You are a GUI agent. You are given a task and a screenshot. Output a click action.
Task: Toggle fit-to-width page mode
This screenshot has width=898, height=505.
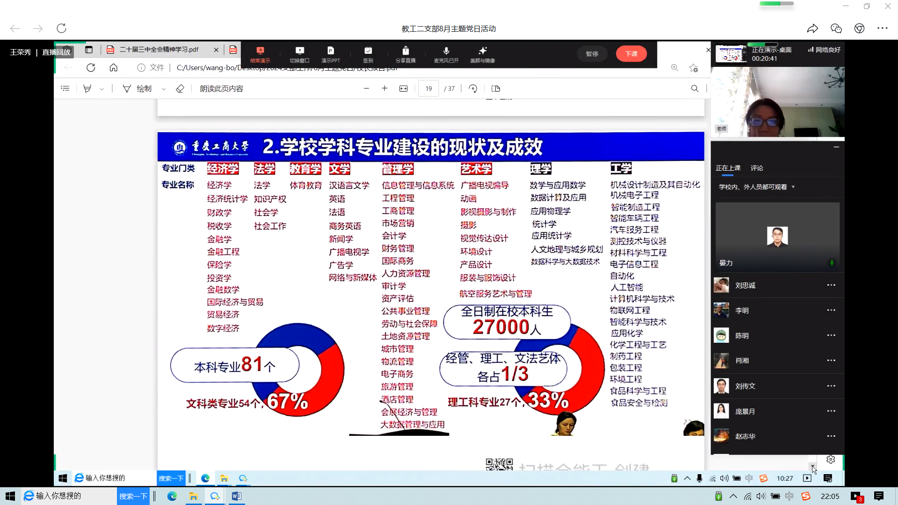(403, 88)
